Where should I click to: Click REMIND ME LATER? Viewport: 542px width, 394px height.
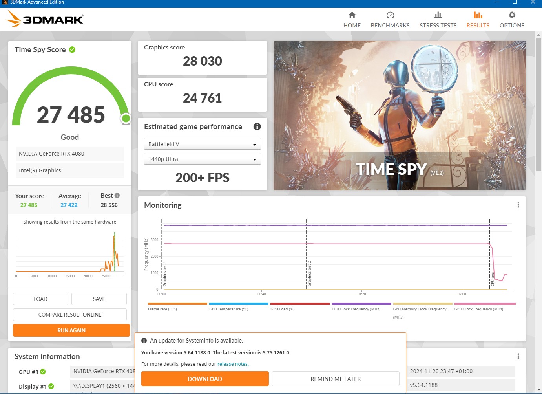[336, 379]
